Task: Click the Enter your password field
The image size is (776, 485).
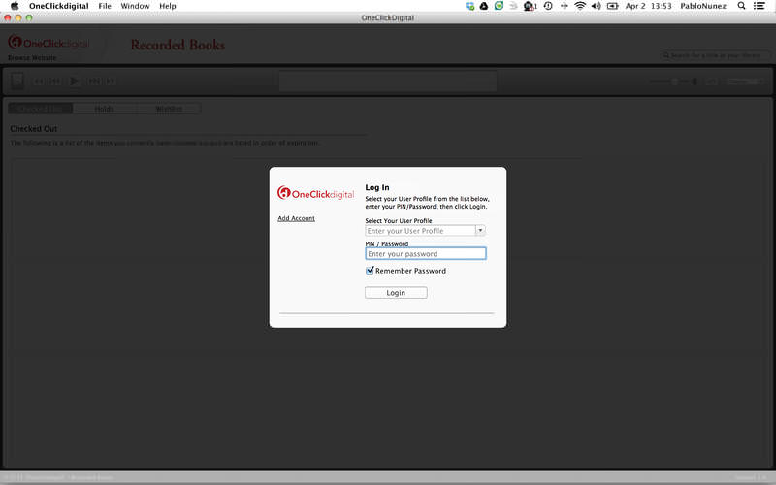Action: click(x=426, y=253)
